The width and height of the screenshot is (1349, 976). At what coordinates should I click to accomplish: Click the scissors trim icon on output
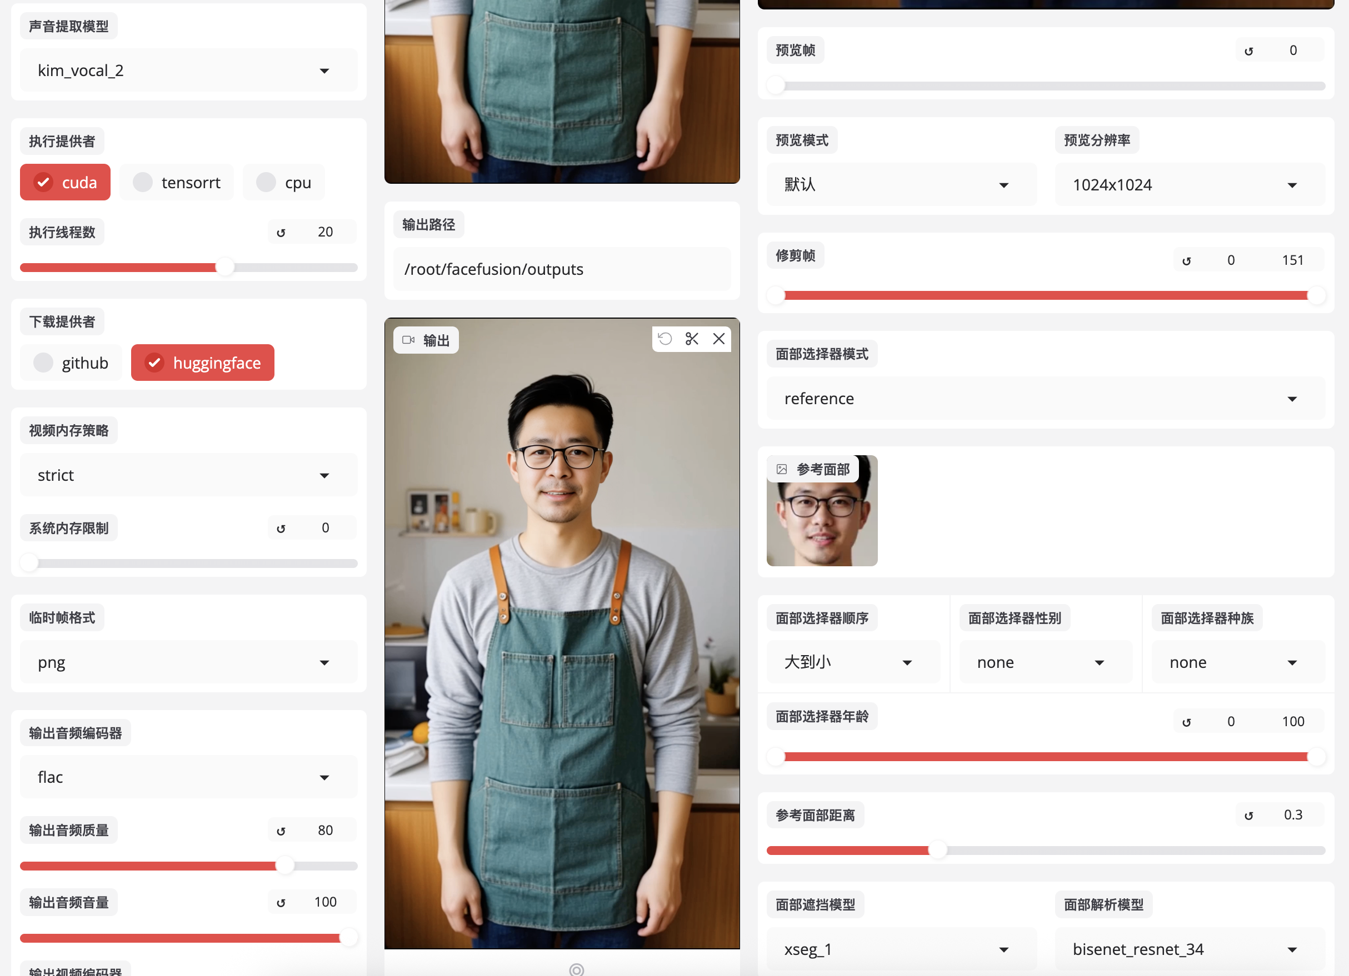[692, 339]
